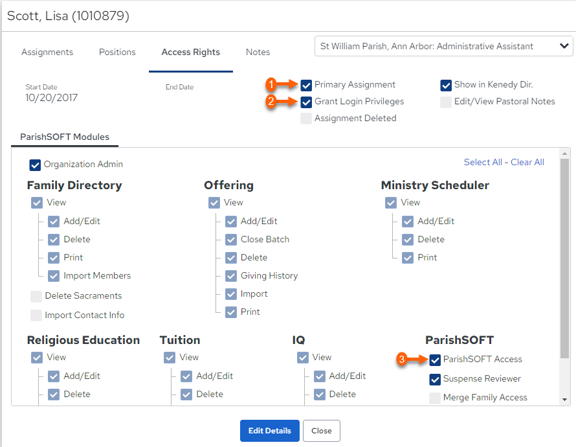Toggle Ministry Scheduler Add/Edit checkbox
This screenshot has width=576, height=447.
click(x=408, y=222)
